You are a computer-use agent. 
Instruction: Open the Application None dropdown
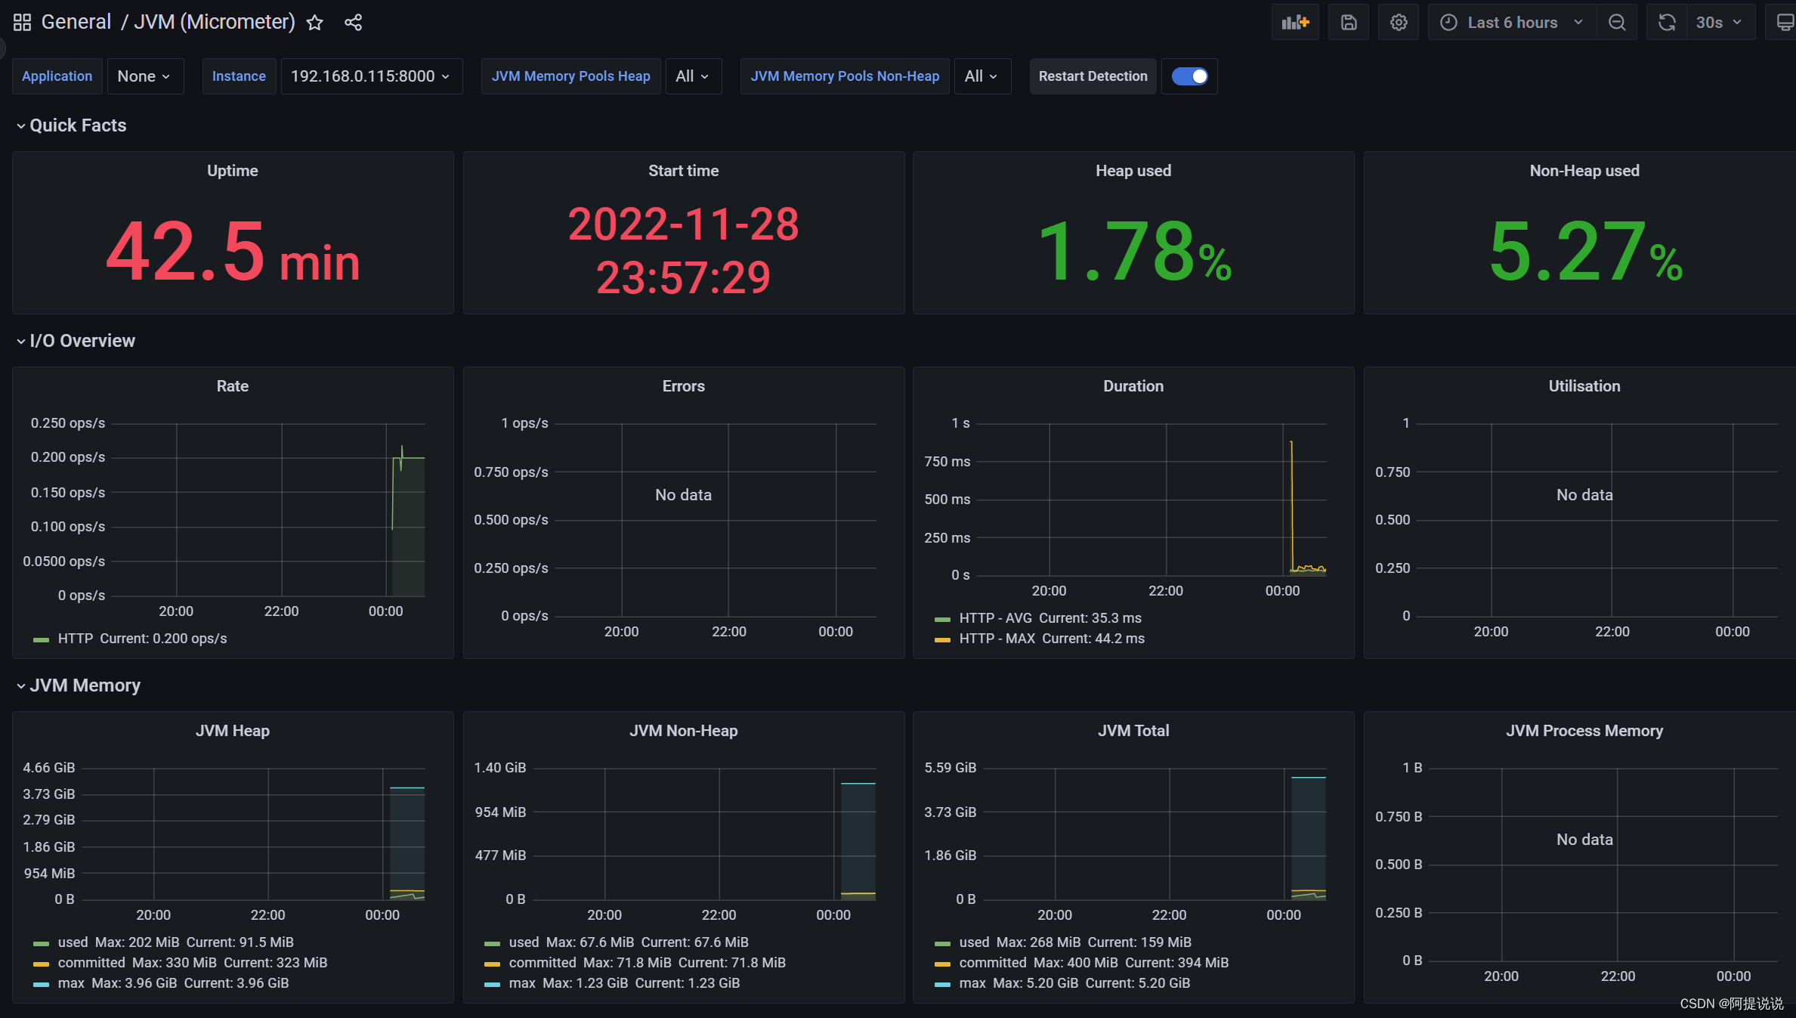tap(144, 76)
